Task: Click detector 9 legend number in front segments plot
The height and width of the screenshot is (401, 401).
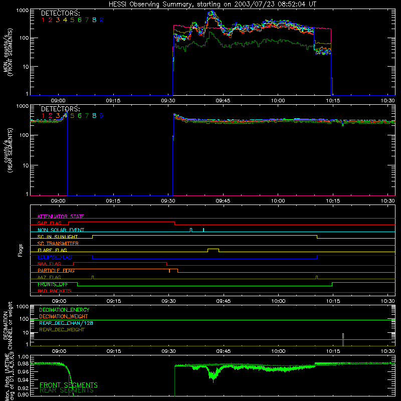Action: 102,20
